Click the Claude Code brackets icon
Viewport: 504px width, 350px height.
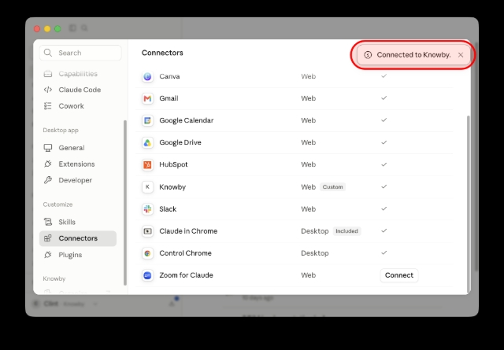(x=48, y=90)
